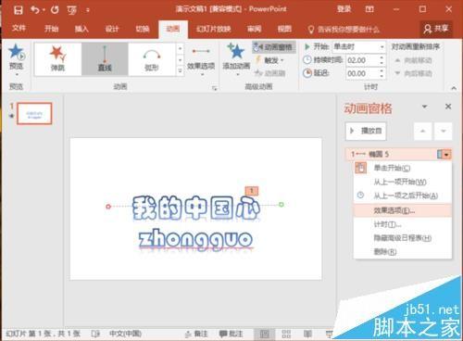
Task: Click the ribbon display options icon
Action: pyautogui.click(x=369, y=9)
